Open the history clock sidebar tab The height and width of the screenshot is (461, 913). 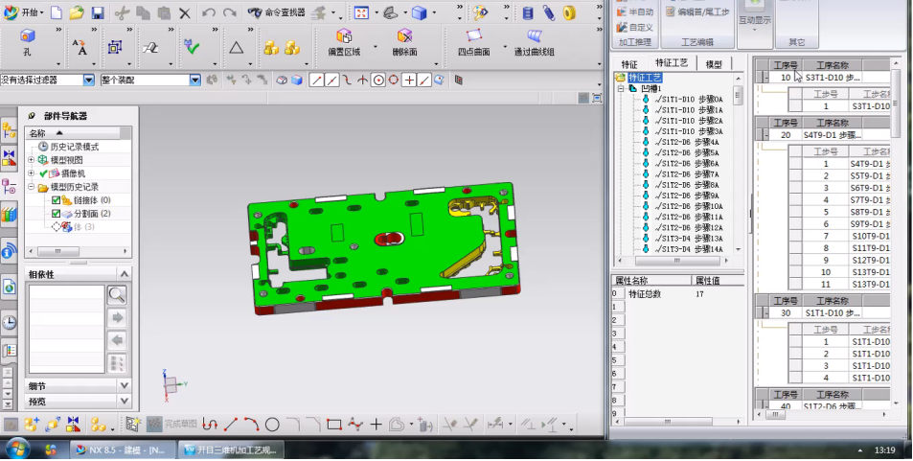tap(9, 322)
